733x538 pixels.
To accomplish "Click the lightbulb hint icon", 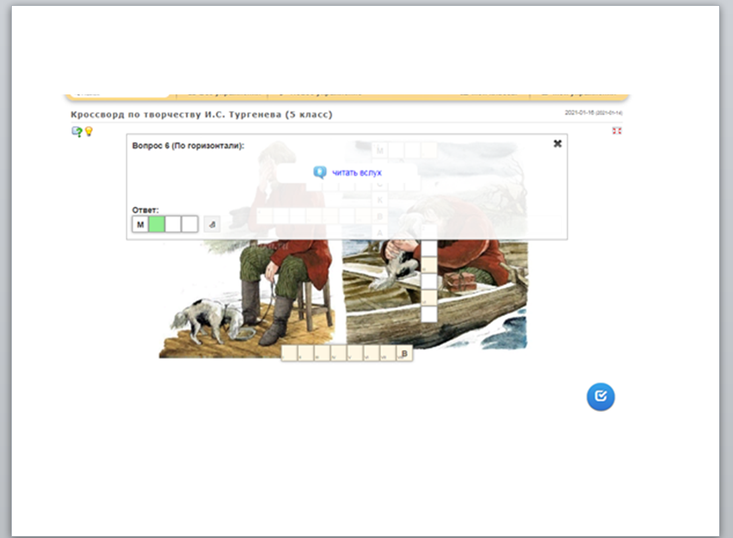I will point(89,131).
